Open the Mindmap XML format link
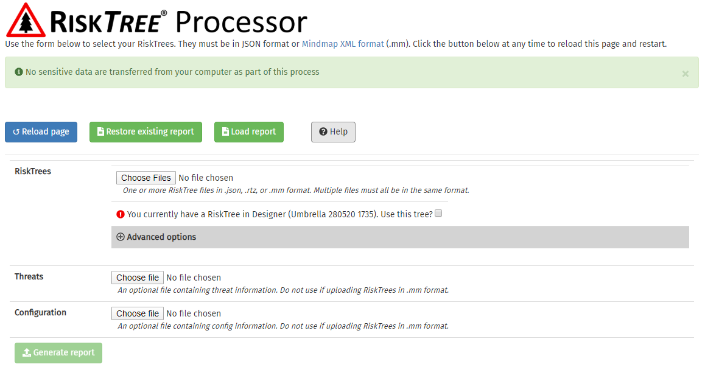The width and height of the screenshot is (705, 367). click(x=343, y=44)
